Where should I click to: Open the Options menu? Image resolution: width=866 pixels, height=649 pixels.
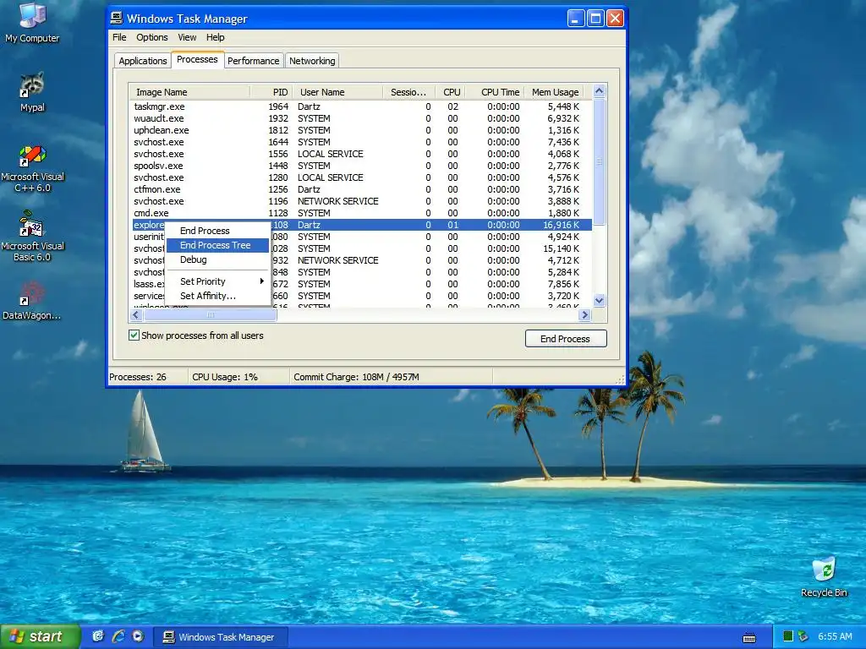point(152,37)
